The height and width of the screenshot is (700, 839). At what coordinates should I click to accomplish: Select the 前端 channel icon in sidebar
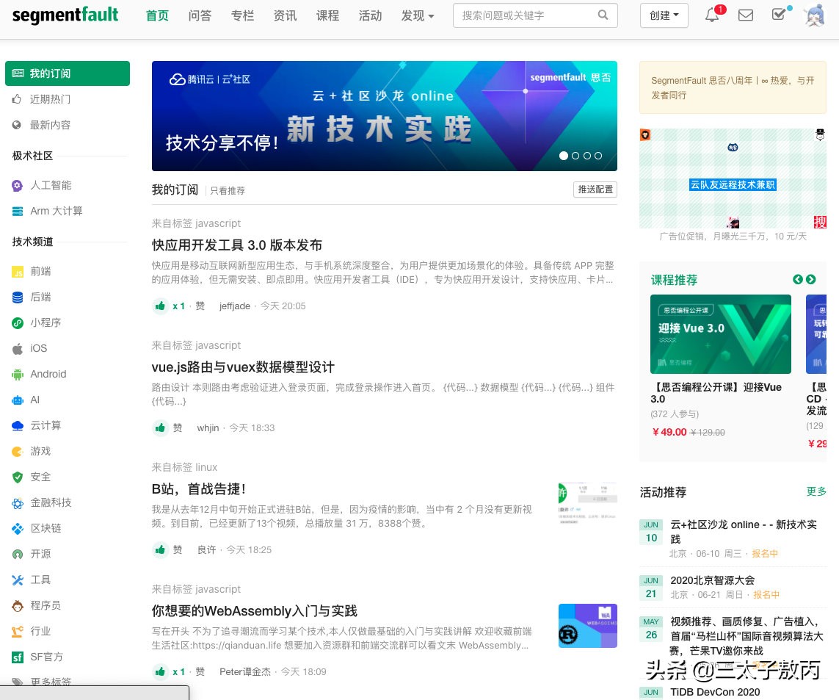pos(18,271)
